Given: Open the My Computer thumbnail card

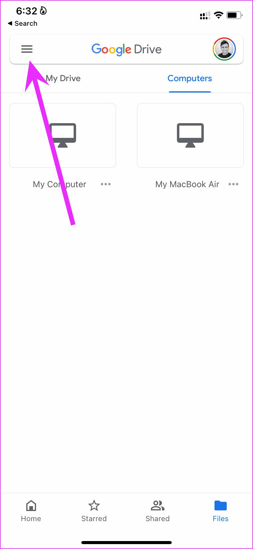Looking at the screenshot, I should (63, 135).
